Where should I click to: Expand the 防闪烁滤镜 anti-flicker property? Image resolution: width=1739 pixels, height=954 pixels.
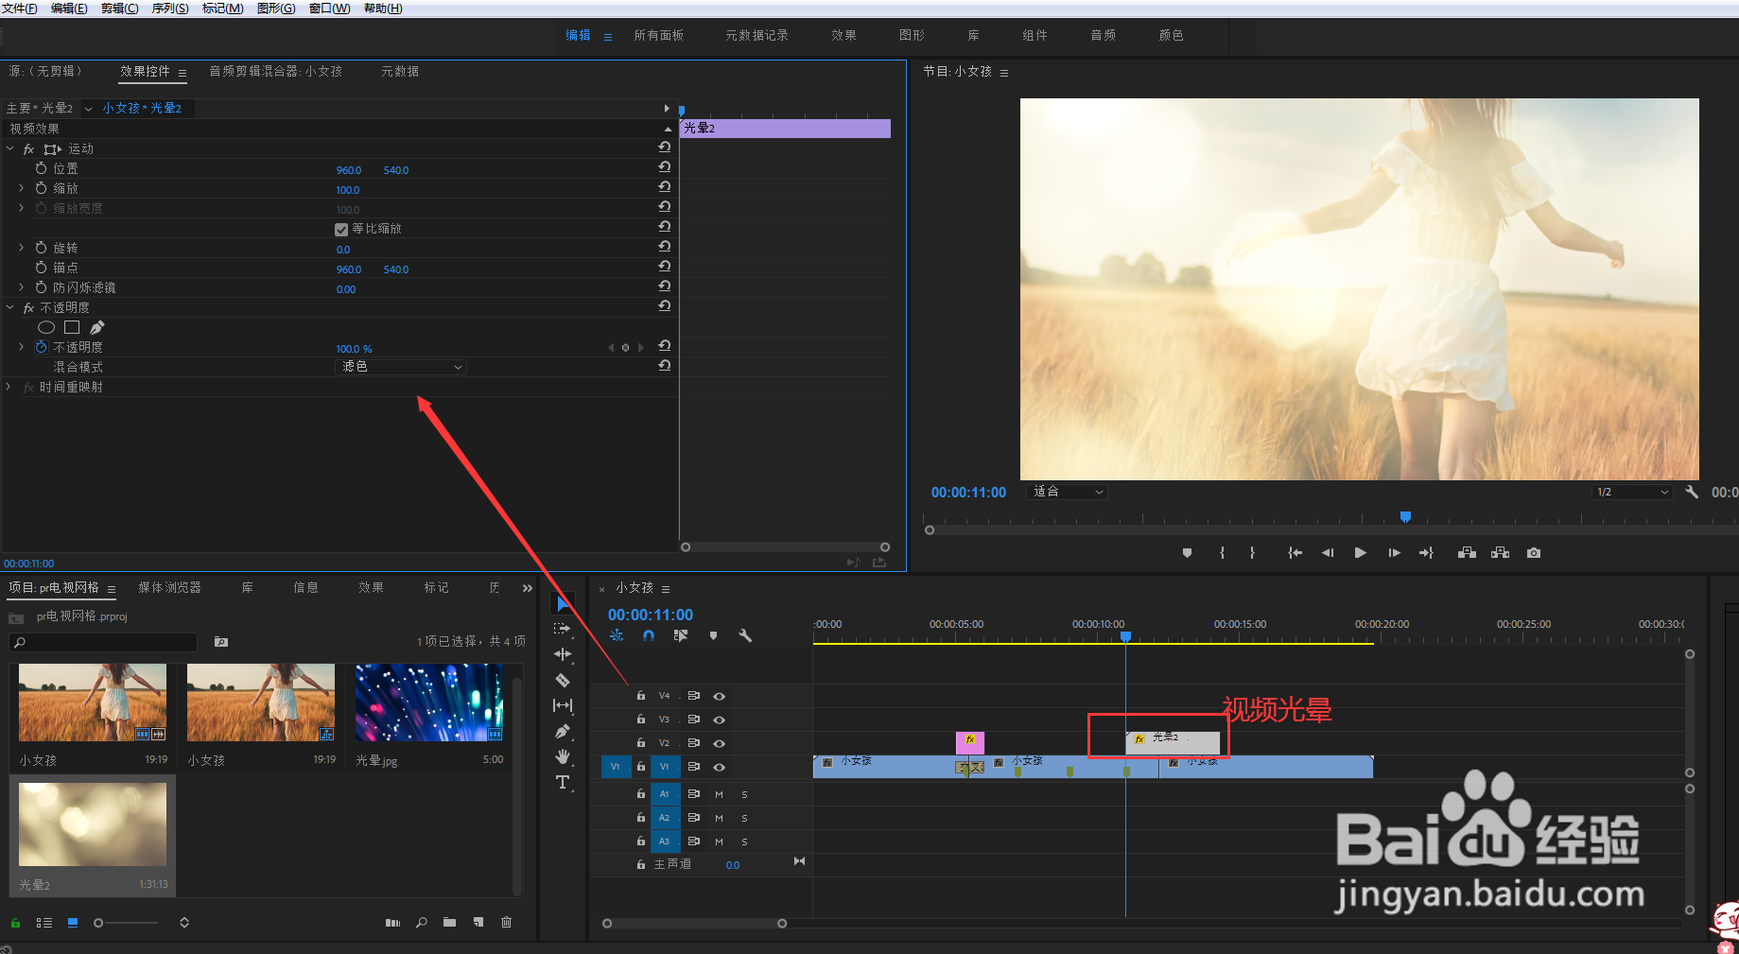point(22,287)
